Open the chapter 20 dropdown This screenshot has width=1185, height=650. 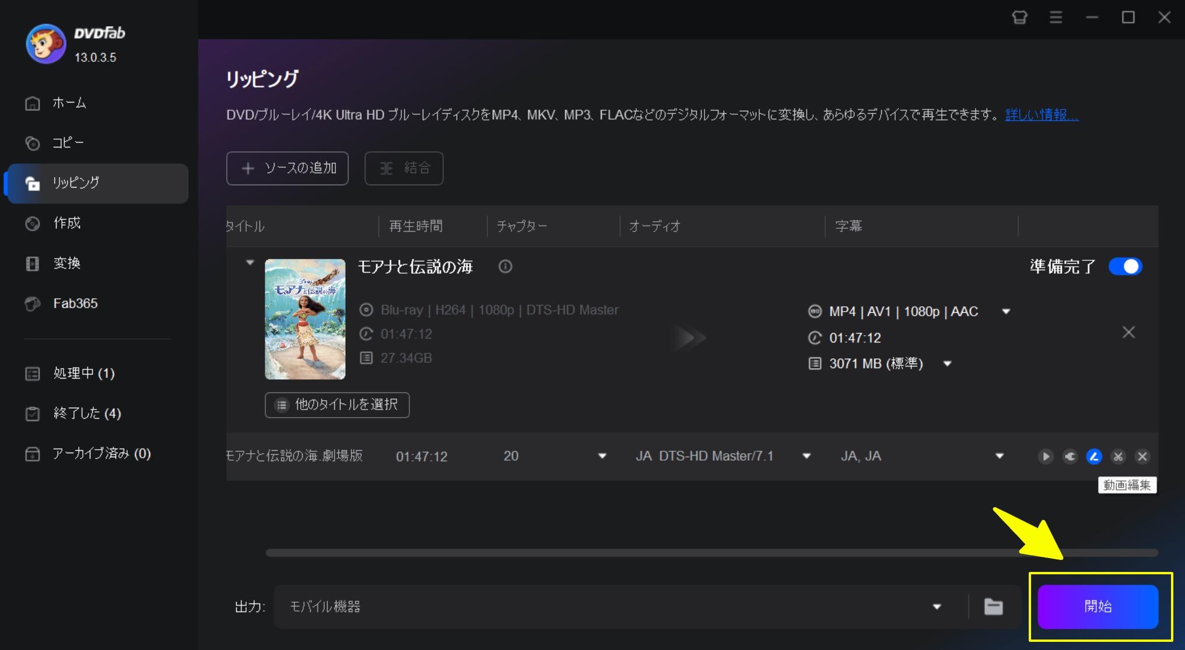pos(602,456)
